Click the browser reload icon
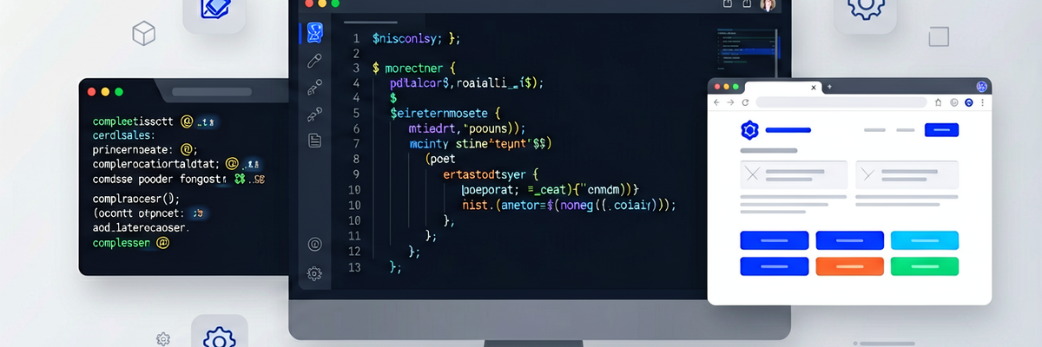The width and height of the screenshot is (1042, 347). tap(747, 102)
